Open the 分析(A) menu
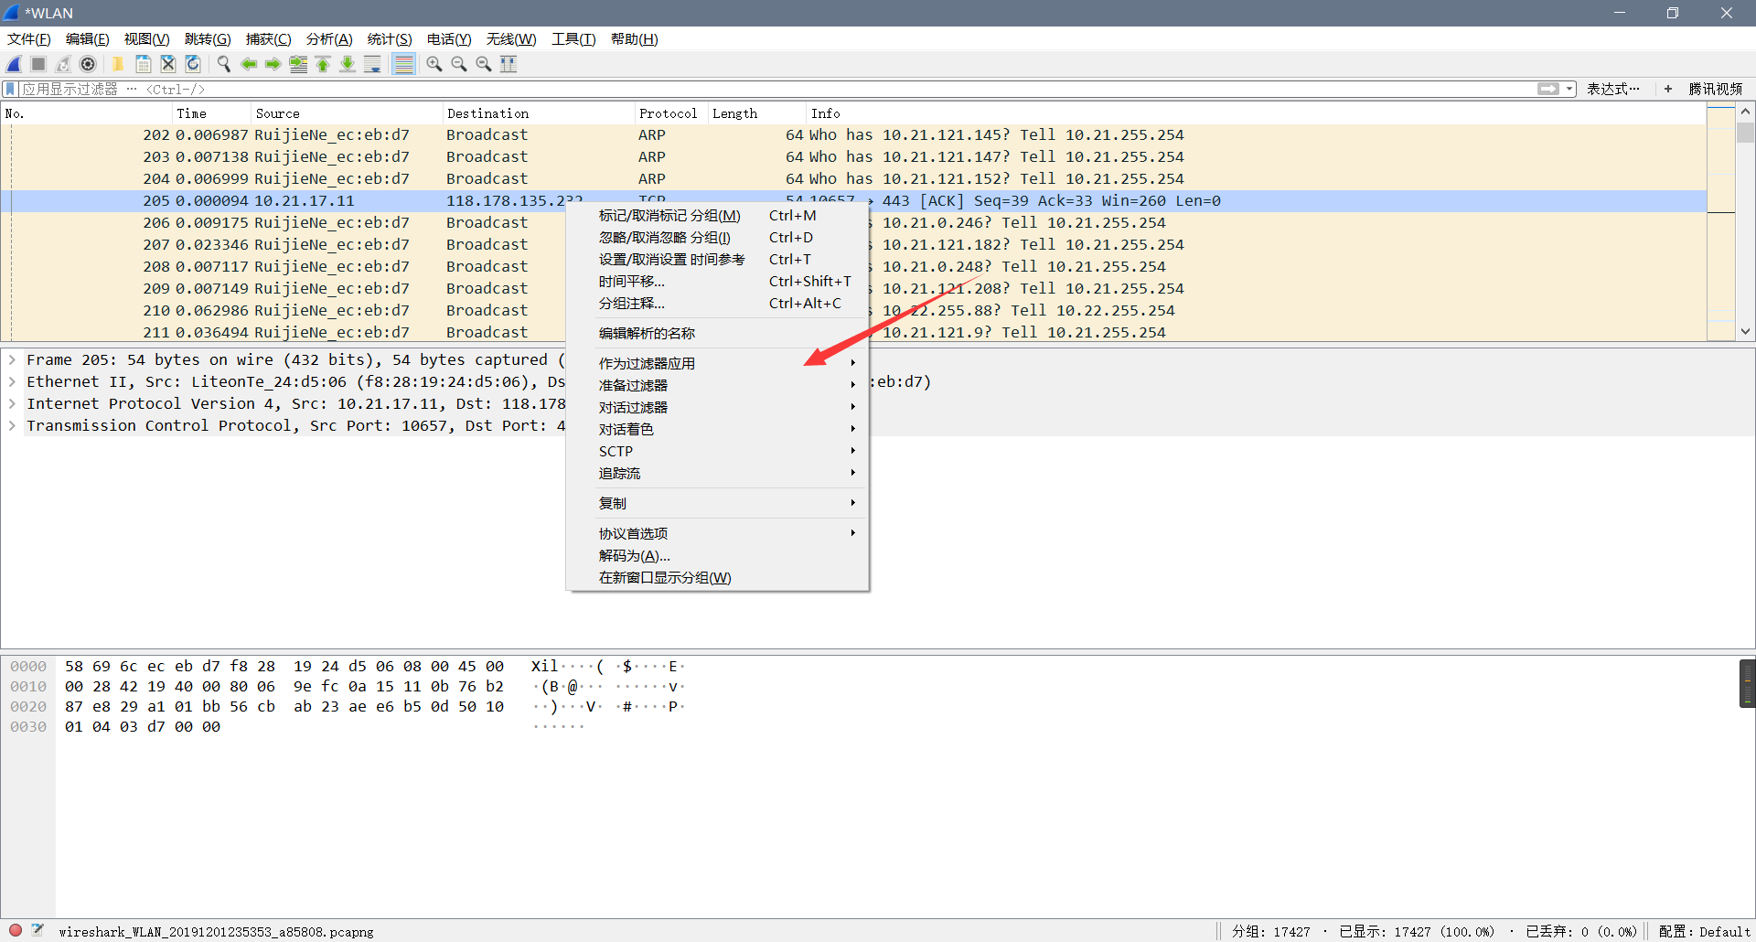The image size is (1756, 942). [329, 39]
